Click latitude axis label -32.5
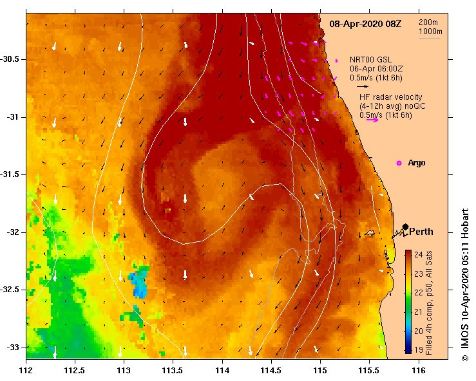The height and width of the screenshot is (381, 476). [10, 290]
